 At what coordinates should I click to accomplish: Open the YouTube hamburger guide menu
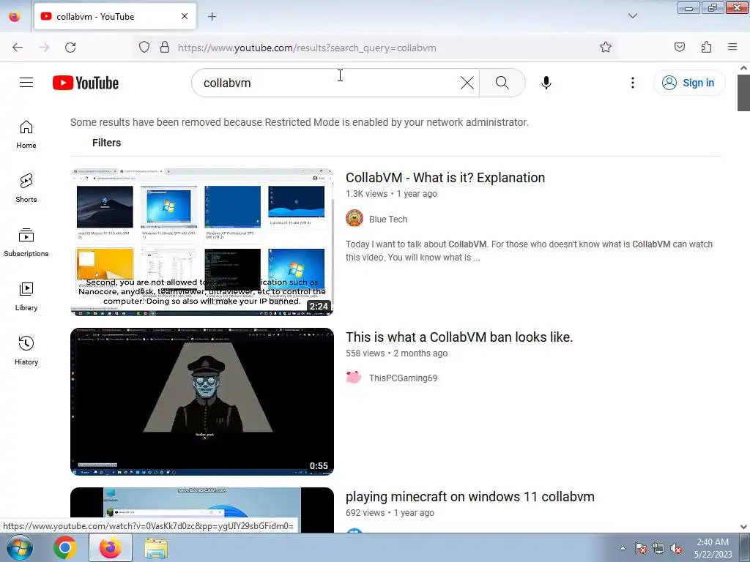(26, 83)
